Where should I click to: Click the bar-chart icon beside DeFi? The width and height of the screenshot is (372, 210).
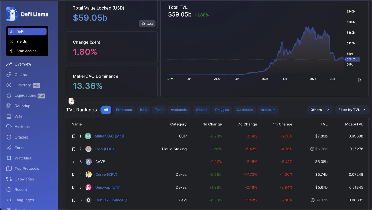[x=11, y=31]
